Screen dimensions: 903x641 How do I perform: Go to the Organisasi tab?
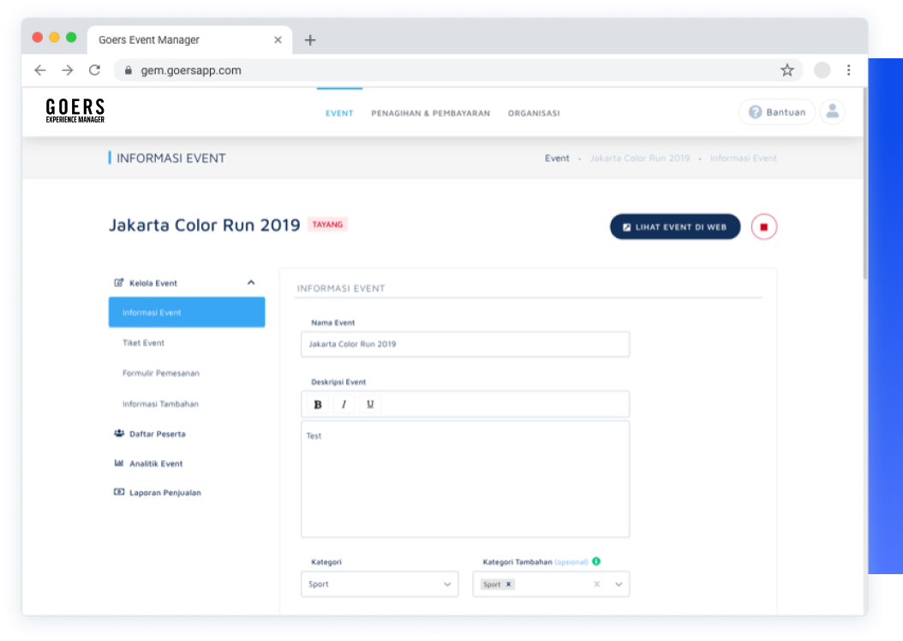[x=533, y=113]
